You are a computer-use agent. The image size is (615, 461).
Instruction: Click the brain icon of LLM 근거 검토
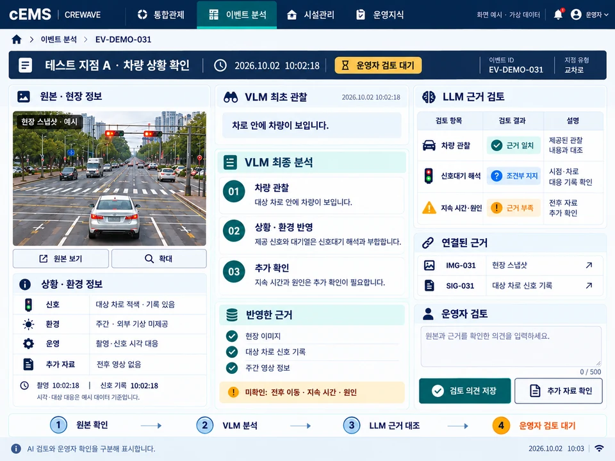point(429,97)
